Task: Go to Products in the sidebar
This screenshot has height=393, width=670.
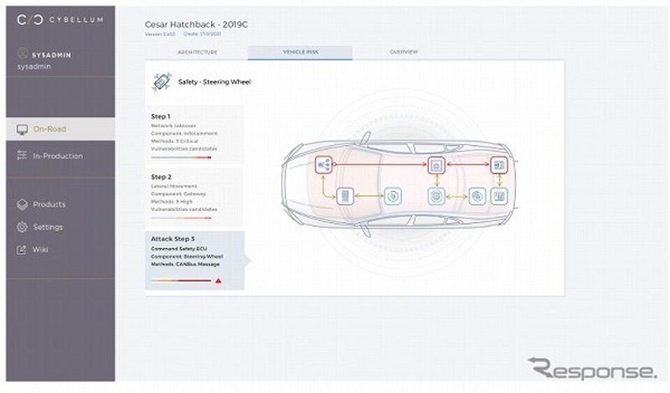Action: pos(49,204)
